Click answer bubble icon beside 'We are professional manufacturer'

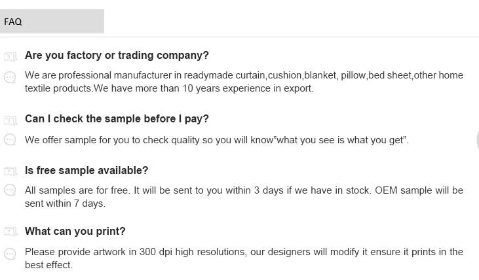[x=10, y=77]
